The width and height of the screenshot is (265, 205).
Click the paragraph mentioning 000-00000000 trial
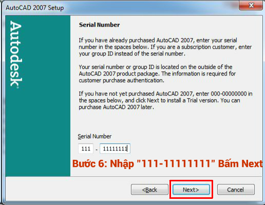point(165,100)
